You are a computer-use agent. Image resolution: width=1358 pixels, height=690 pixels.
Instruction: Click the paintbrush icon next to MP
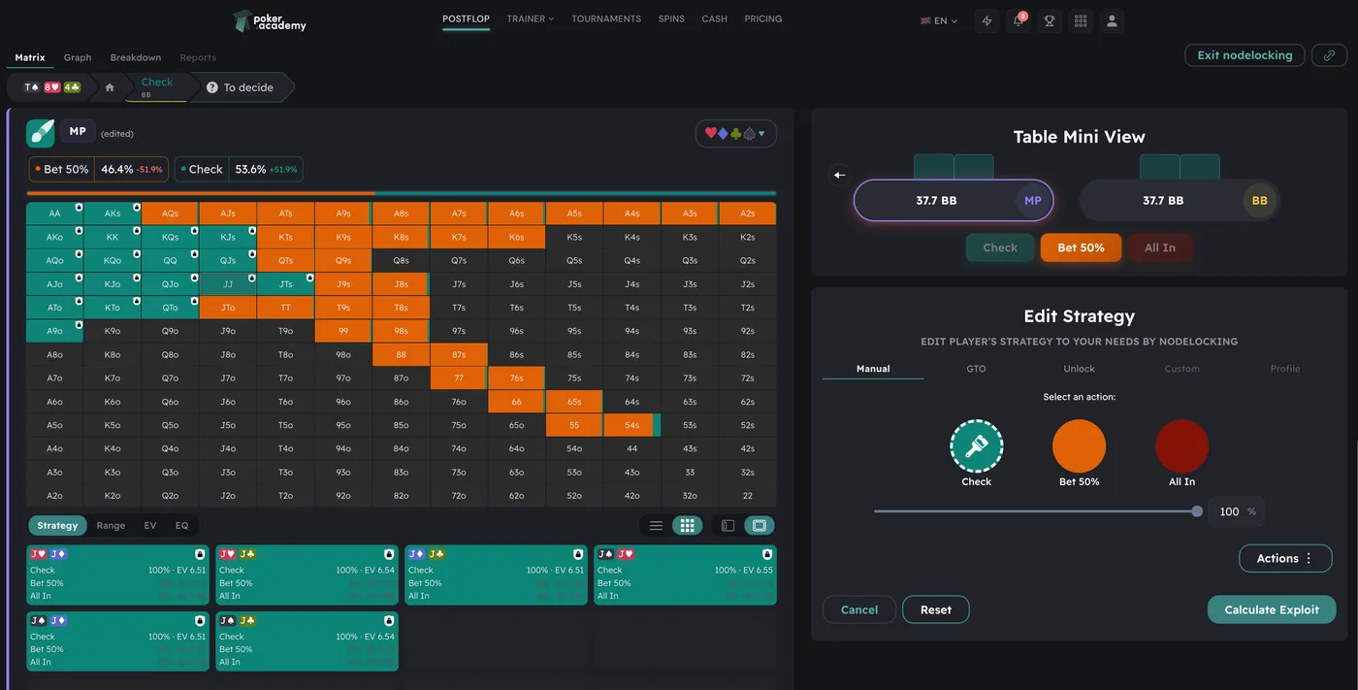(41, 132)
